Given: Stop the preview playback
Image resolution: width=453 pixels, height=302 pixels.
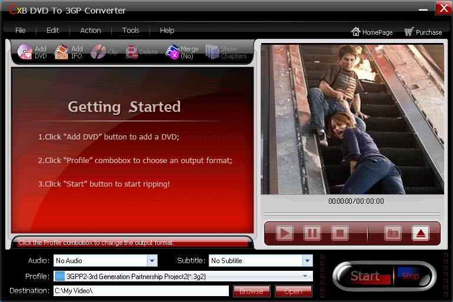Looking at the screenshot, I should pos(339,233).
